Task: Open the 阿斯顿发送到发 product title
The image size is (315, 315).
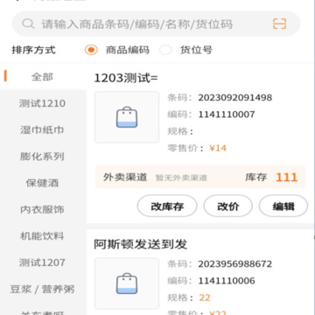Action: (140, 244)
